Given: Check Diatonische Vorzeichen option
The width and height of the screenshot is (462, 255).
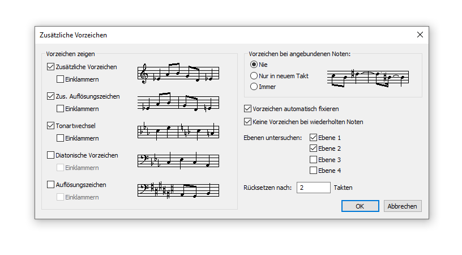Looking at the screenshot, I should click(x=51, y=155).
